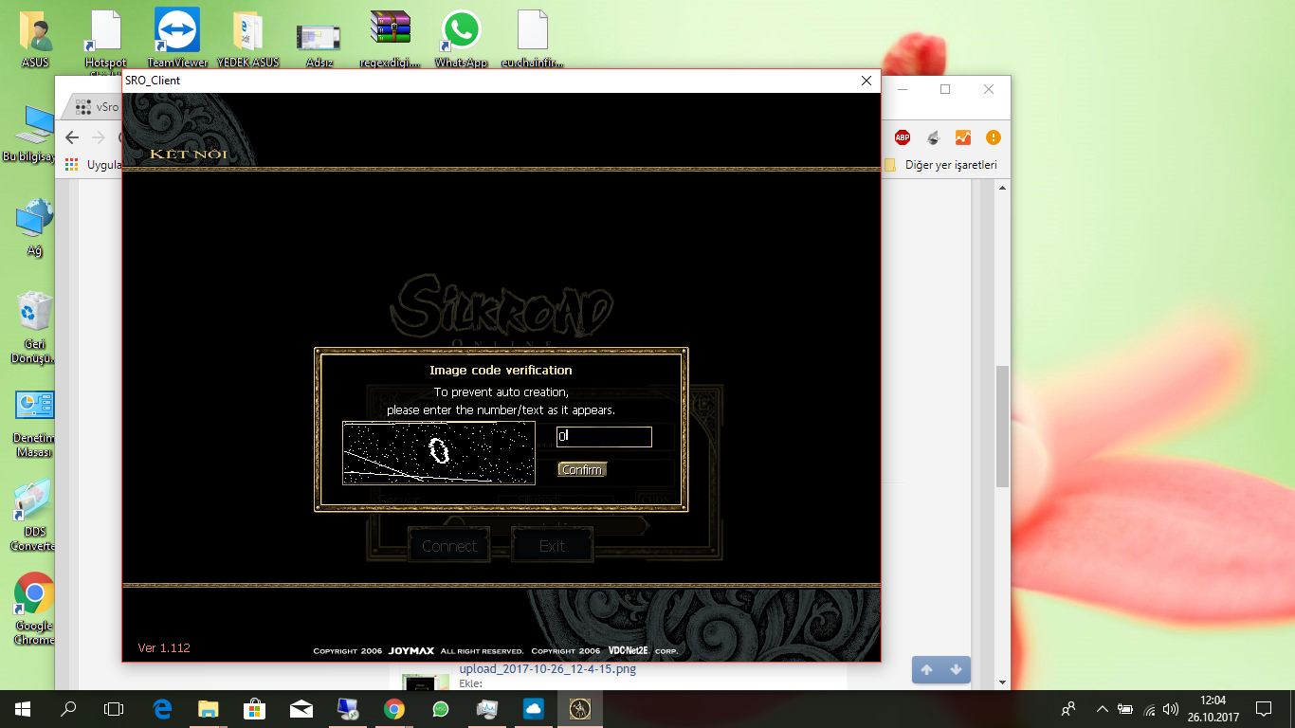This screenshot has height=728, width=1295.
Task: Click the Confirm button in verification dialog
Action: pyautogui.click(x=581, y=470)
